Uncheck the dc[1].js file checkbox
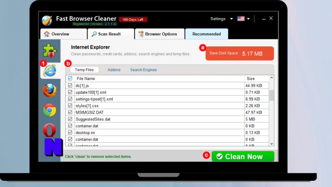Screen dimensions: 332x187 click(x=70, y=85)
